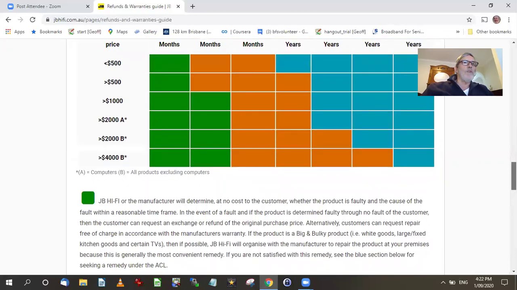Open Cortana circle on the taskbar
517x290 pixels.
click(45, 282)
